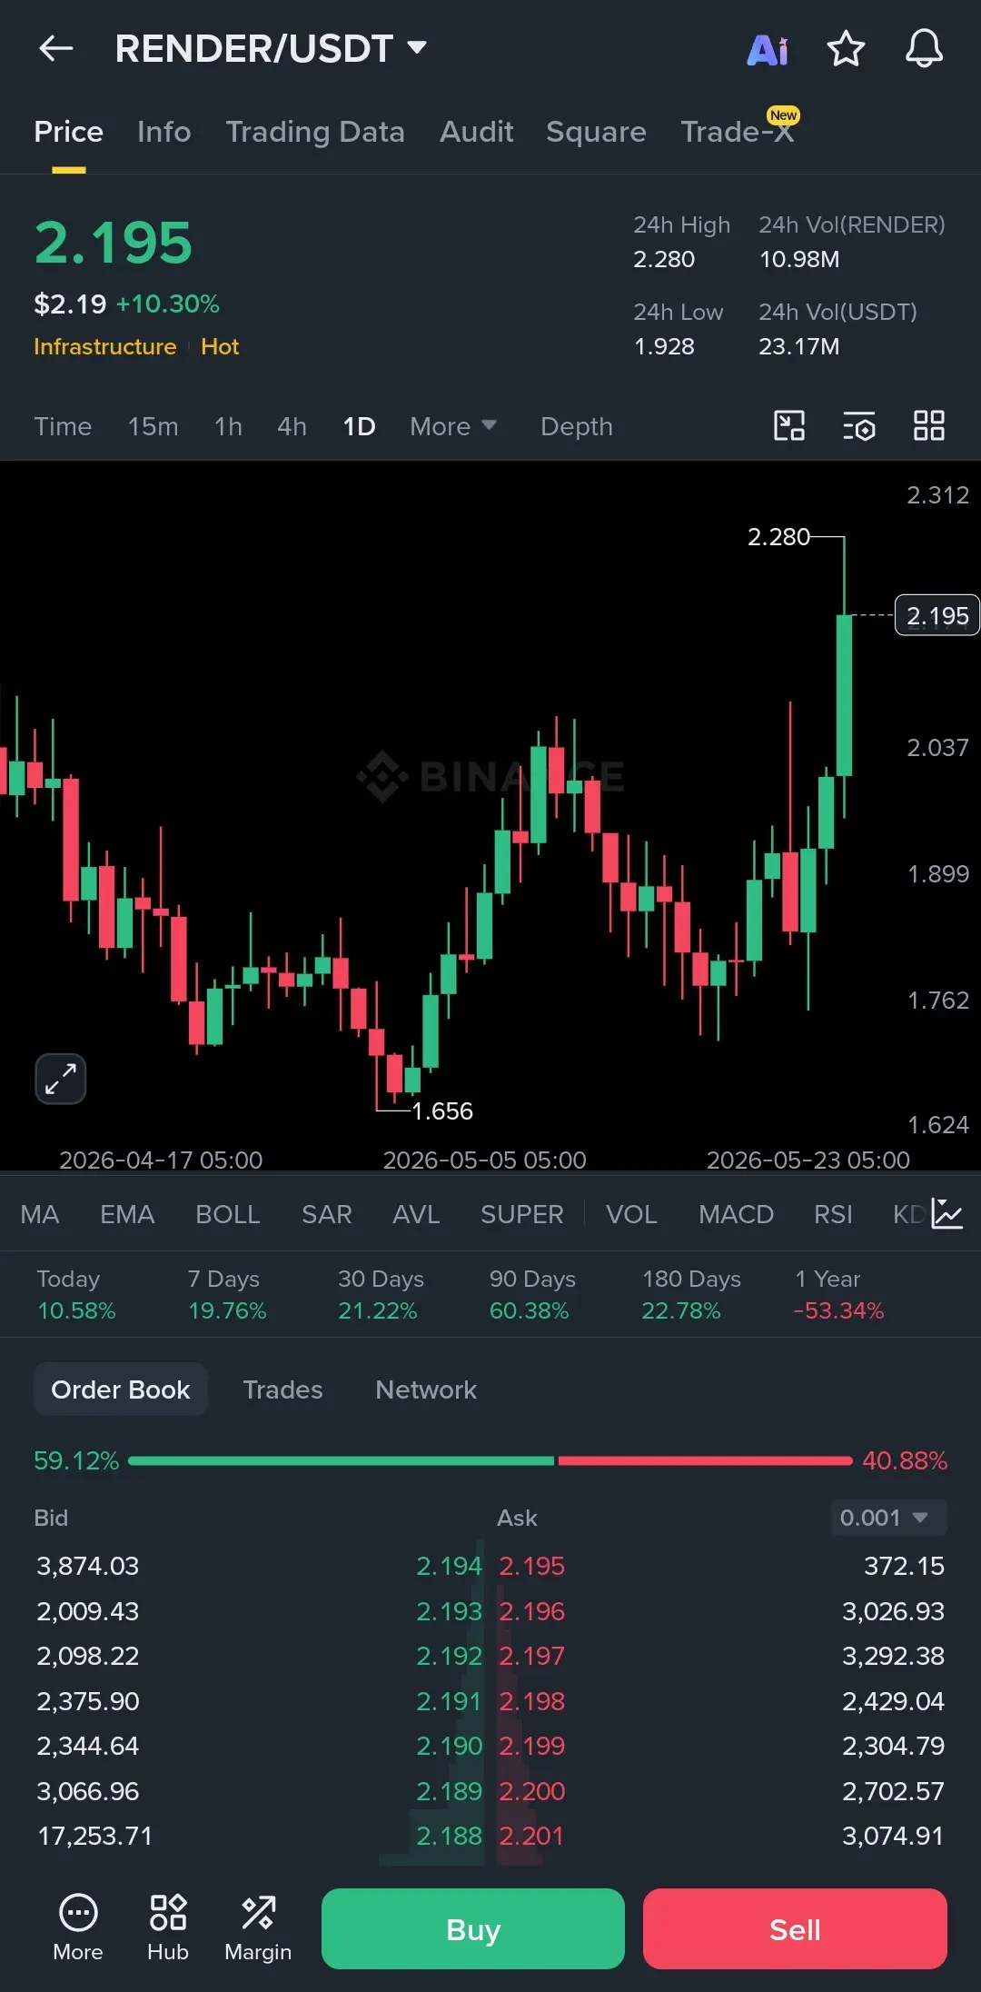
Task: Open the AI assistant icon
Action: click(768, 49)
